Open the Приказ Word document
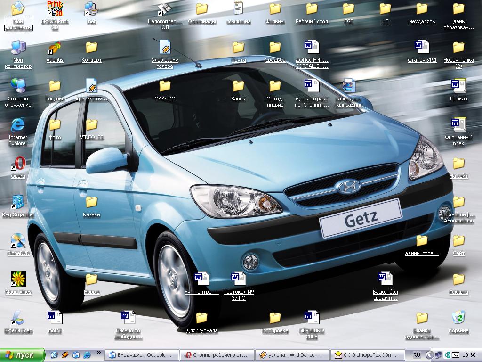The image size is (482, 362). pos(458,90)
